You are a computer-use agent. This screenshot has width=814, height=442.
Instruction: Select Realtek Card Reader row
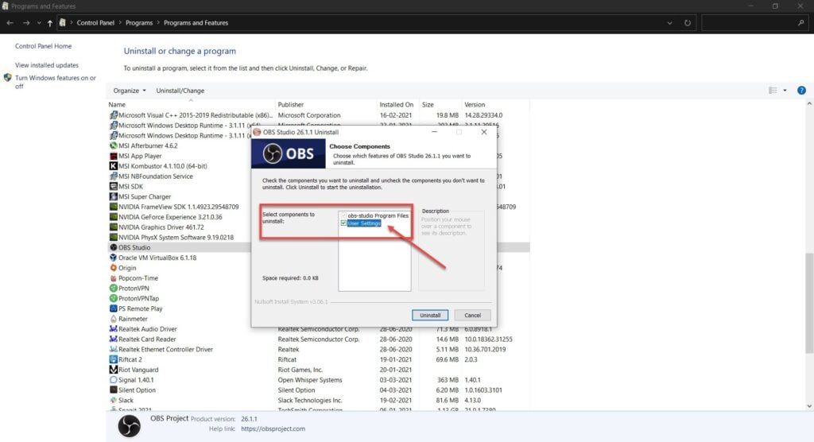click(x=318, y=339)
